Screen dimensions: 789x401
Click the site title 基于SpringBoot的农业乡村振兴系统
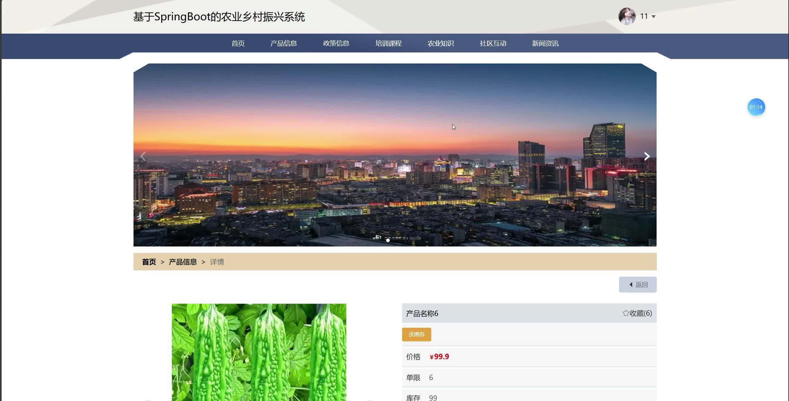(x=219, y=16)
